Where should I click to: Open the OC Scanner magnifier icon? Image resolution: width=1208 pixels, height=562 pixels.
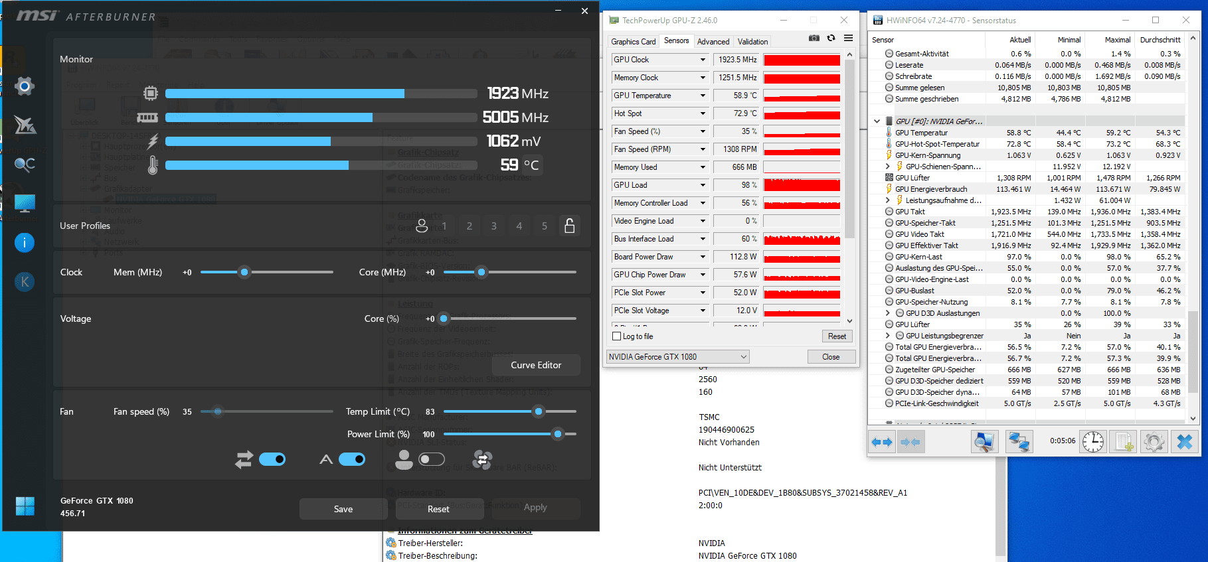(25, 164)
